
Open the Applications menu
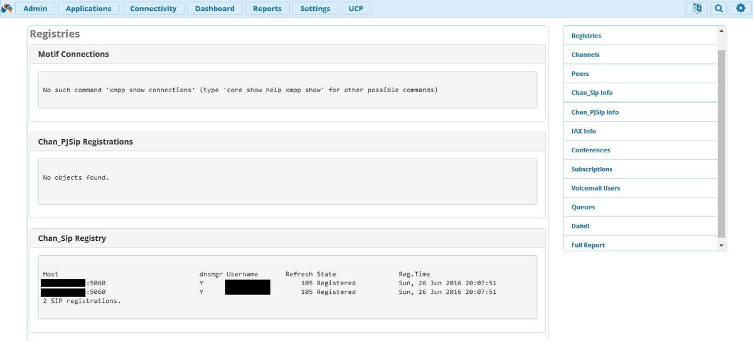[x=88, y=9]
